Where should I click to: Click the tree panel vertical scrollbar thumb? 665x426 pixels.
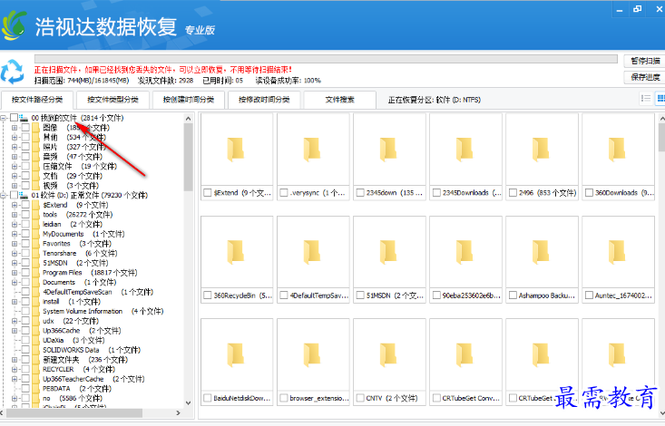click(189, 157)
